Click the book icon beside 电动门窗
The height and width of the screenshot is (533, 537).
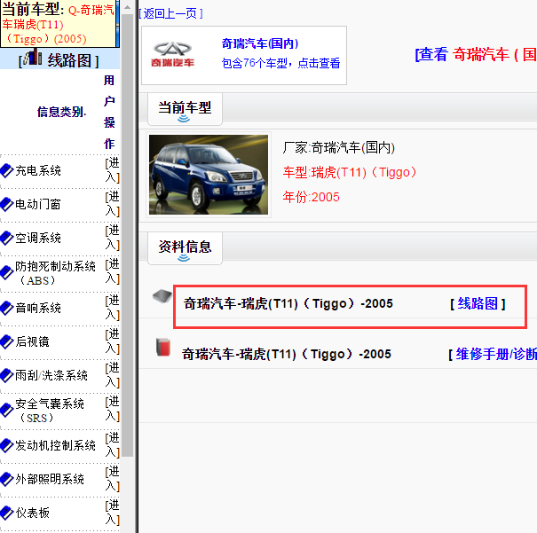6,204
